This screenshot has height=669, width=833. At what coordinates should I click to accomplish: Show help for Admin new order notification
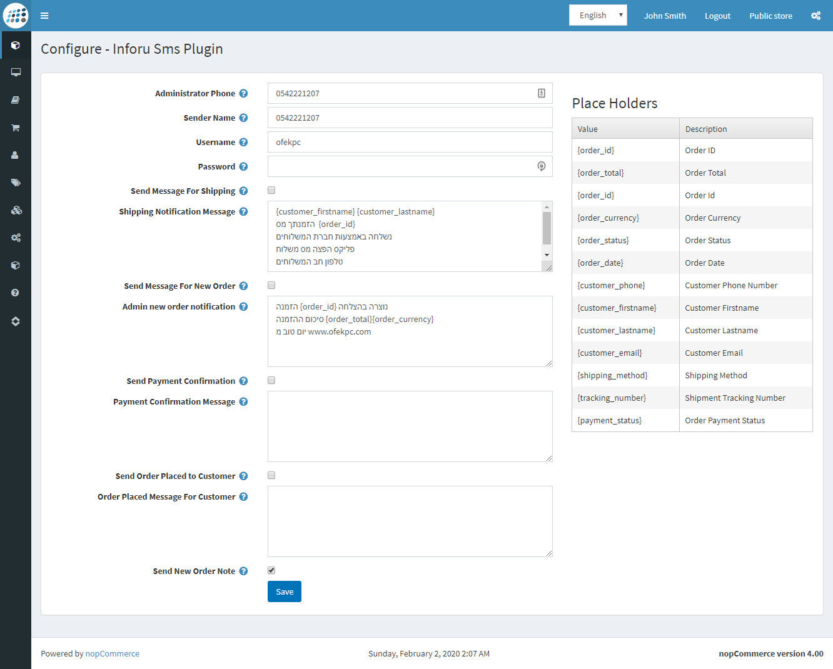click(x=243, y=306)
